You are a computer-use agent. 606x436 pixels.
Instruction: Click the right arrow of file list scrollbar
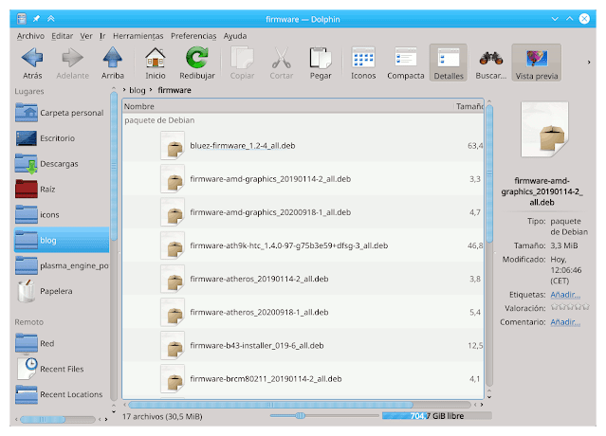pos(482,405)
